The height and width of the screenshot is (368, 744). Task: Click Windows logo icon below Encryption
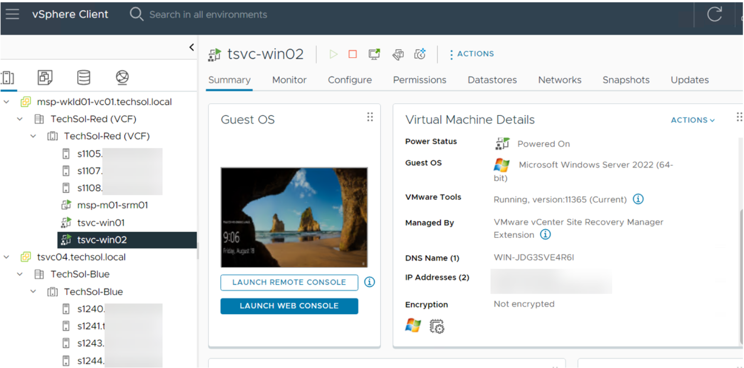(413, 326)
